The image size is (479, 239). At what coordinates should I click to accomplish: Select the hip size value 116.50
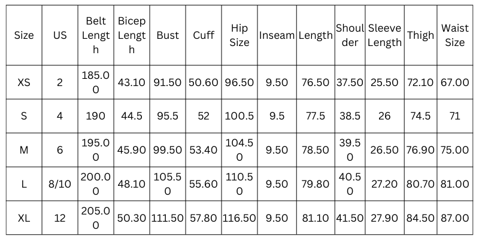pos(239,219)
